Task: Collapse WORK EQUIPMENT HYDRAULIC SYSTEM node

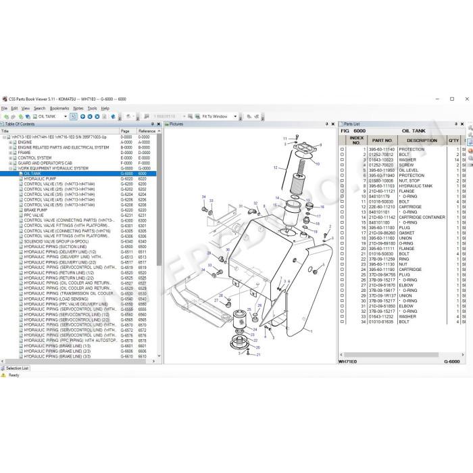Action: [10, 168]
